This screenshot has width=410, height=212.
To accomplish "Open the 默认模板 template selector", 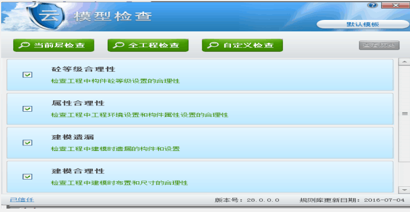I will (363, 25).
